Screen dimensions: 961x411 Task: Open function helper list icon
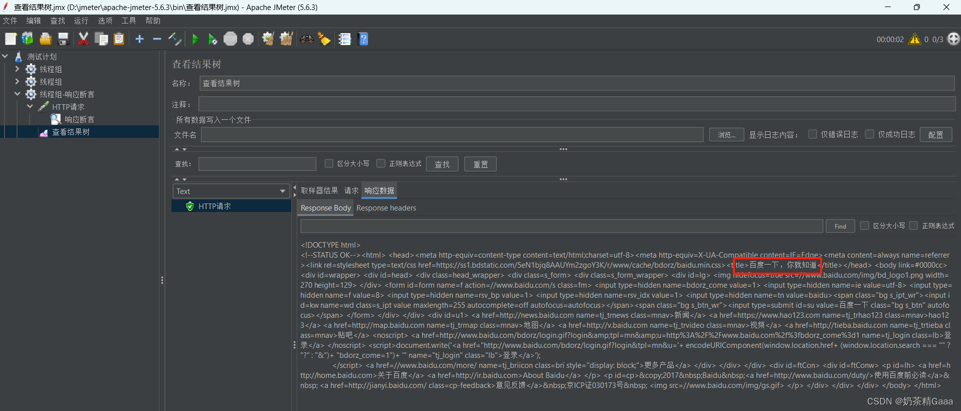[x=345, y=39]
